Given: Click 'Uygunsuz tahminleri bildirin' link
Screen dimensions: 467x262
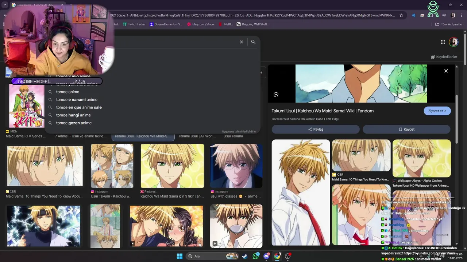Looking at the screenshot, I should [239, 131].
